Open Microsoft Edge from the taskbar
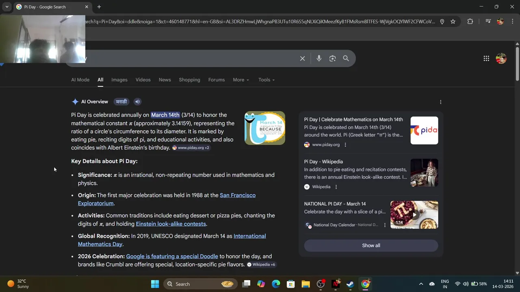Image resolution: width=520 pixels, height=292 pixels. point(276,284)
